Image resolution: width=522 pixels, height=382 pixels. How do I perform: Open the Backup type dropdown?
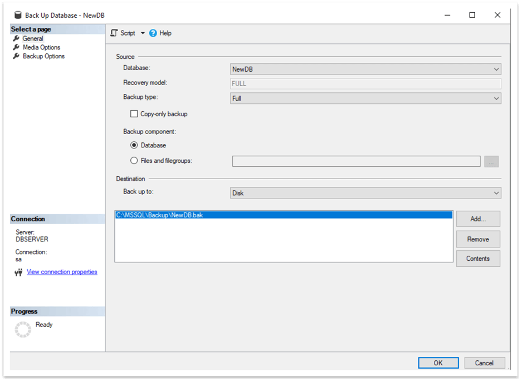tap(496, 98)
